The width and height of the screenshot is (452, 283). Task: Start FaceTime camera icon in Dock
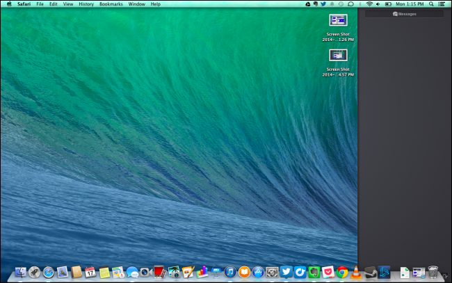[146, 272]
